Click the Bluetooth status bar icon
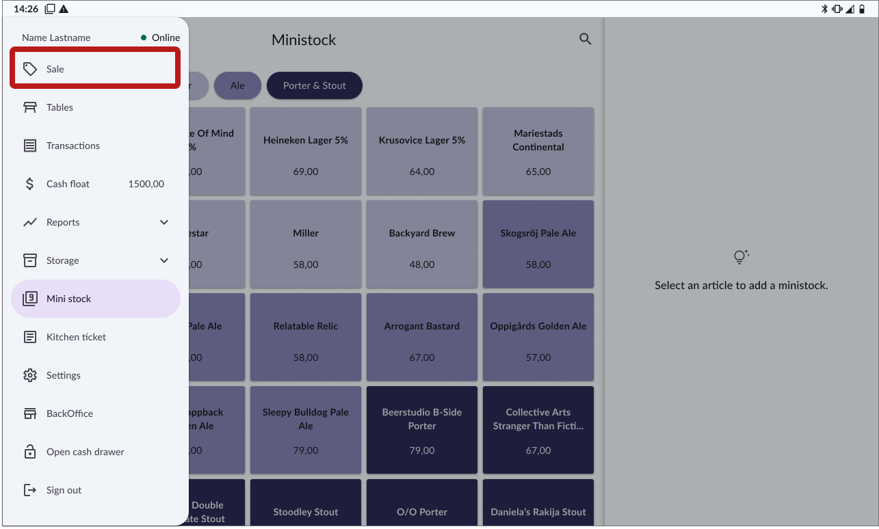Image resolution: width=879 pixels, height=529 pixels. pyautogui.click(x=824, y=9)
